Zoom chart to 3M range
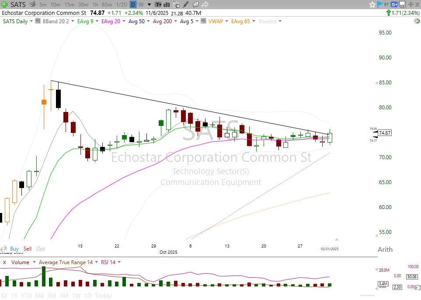 click(51, 296)
